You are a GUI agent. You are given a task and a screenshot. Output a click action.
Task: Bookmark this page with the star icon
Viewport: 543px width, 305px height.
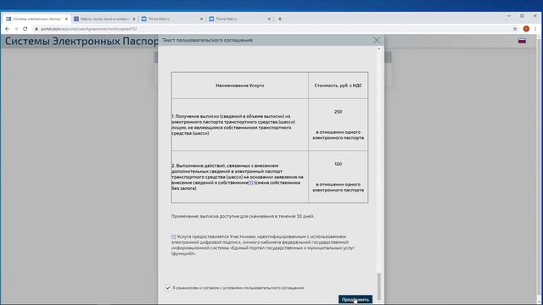click(x=515, y=29)
